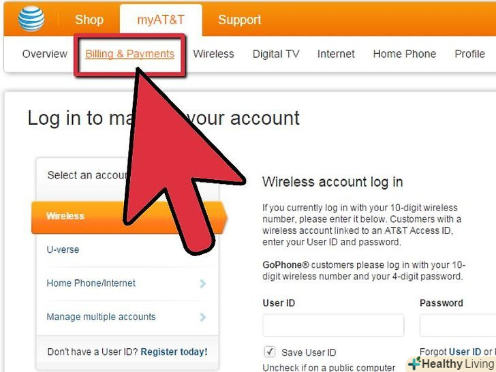
Task: Focus the User ID input field
Action: [x=333, y=325]
